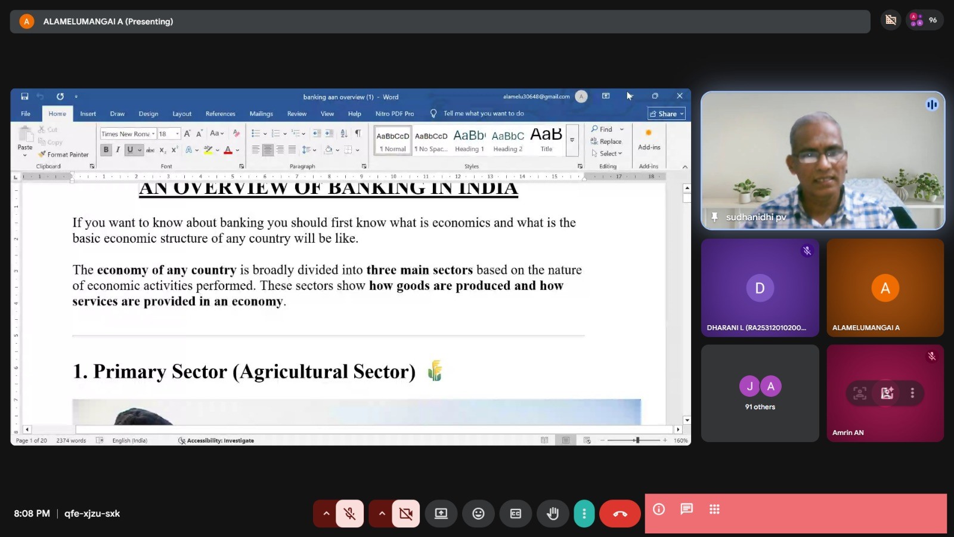Switch to the References tab
The image size is (954, 537).
tap(220, 113)
